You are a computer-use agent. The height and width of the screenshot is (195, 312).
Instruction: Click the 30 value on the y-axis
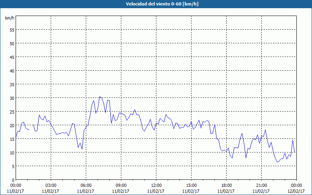[x=12, y=98]
